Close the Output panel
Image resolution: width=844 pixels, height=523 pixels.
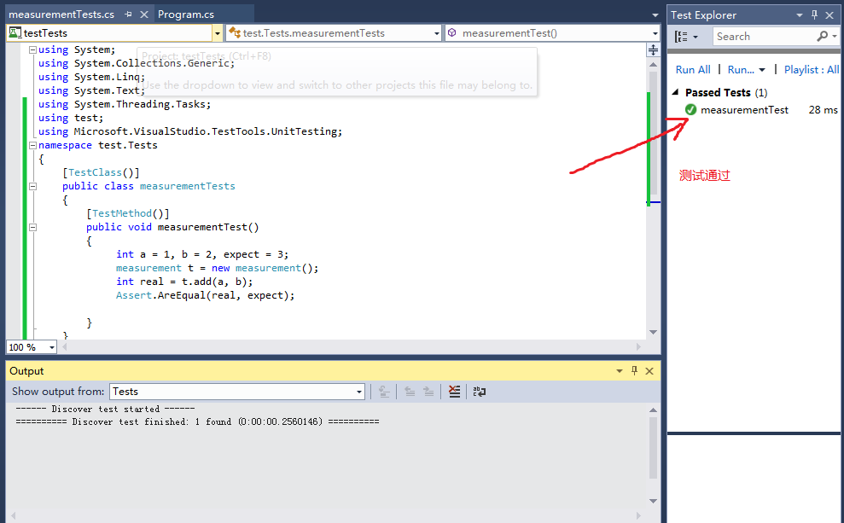tap(649, 371)
